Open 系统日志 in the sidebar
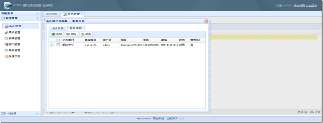The image size is (323, 123). click(x=15, y=57)
